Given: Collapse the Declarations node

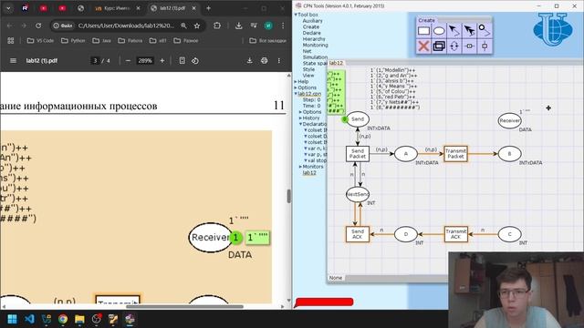Looking at the screenshot, I should click(x=300, y=124).
